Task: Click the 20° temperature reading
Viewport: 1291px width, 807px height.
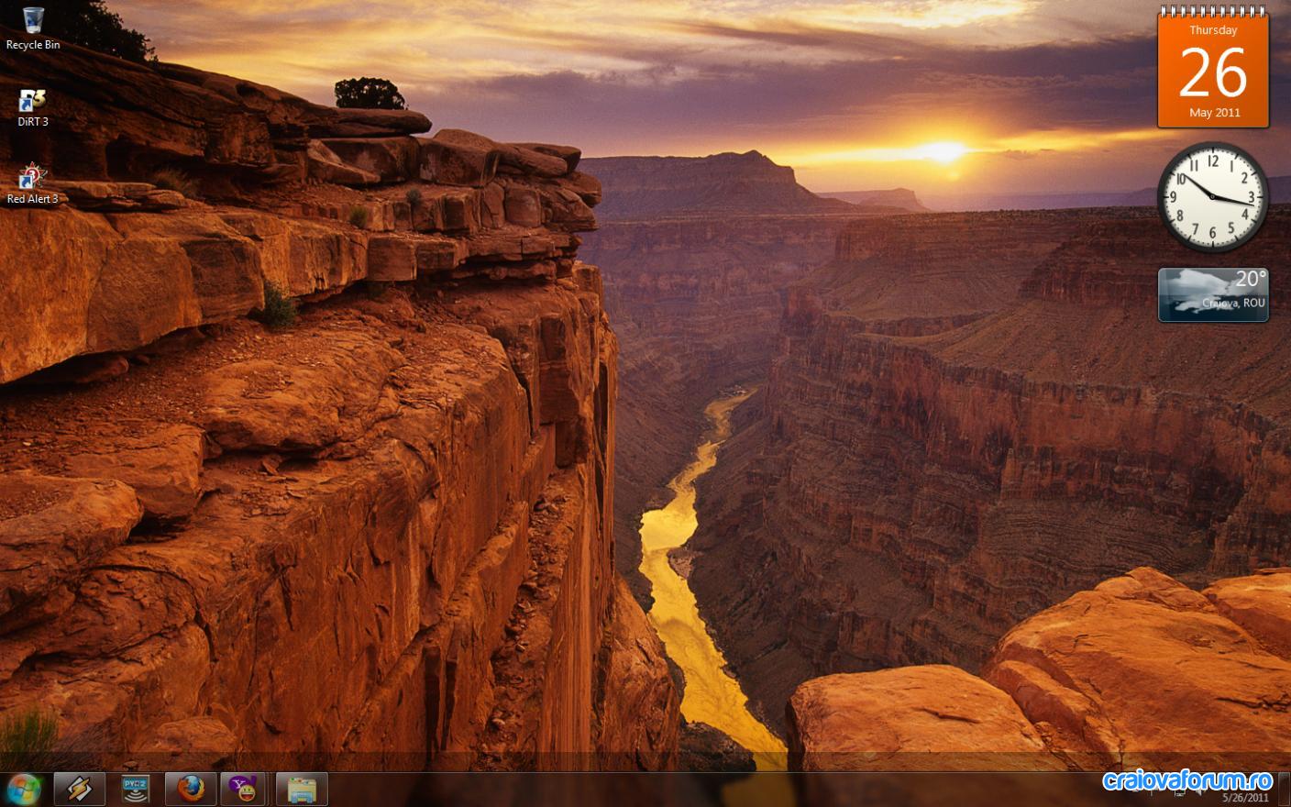Action: pos(1251,279)
